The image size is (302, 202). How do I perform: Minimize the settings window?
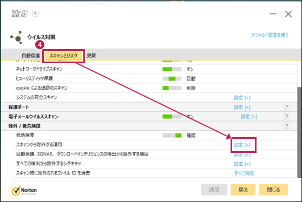(273, 14)
